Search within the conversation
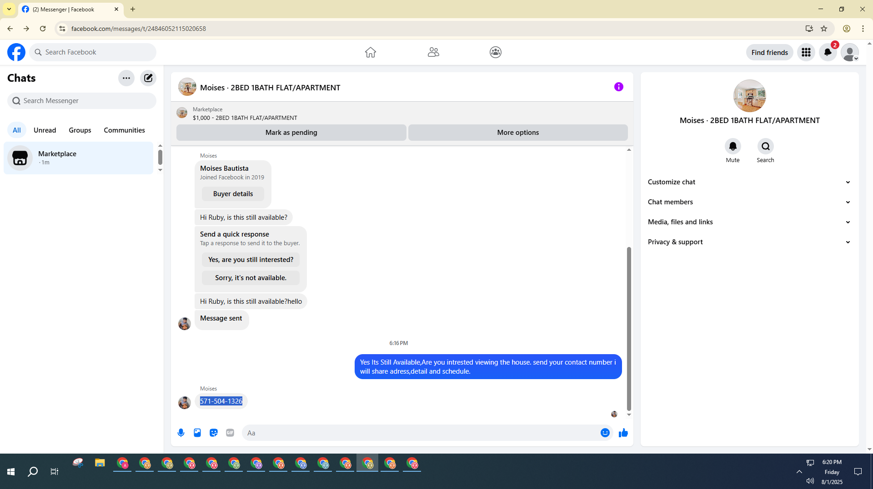 coord(766,146)
